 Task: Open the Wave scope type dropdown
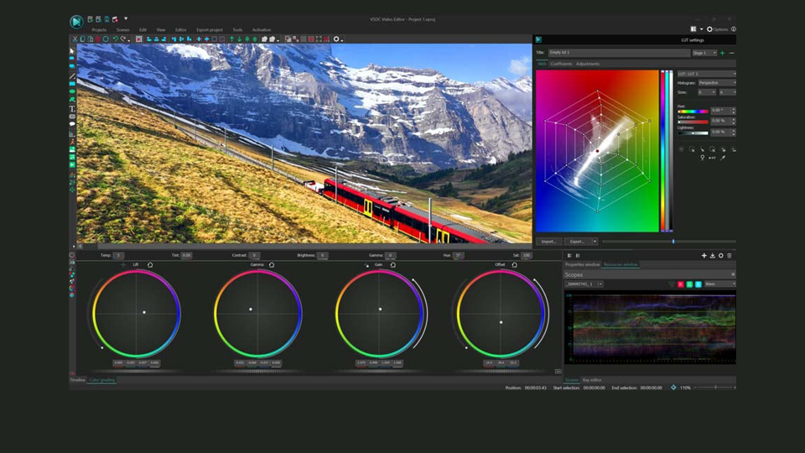720,284
